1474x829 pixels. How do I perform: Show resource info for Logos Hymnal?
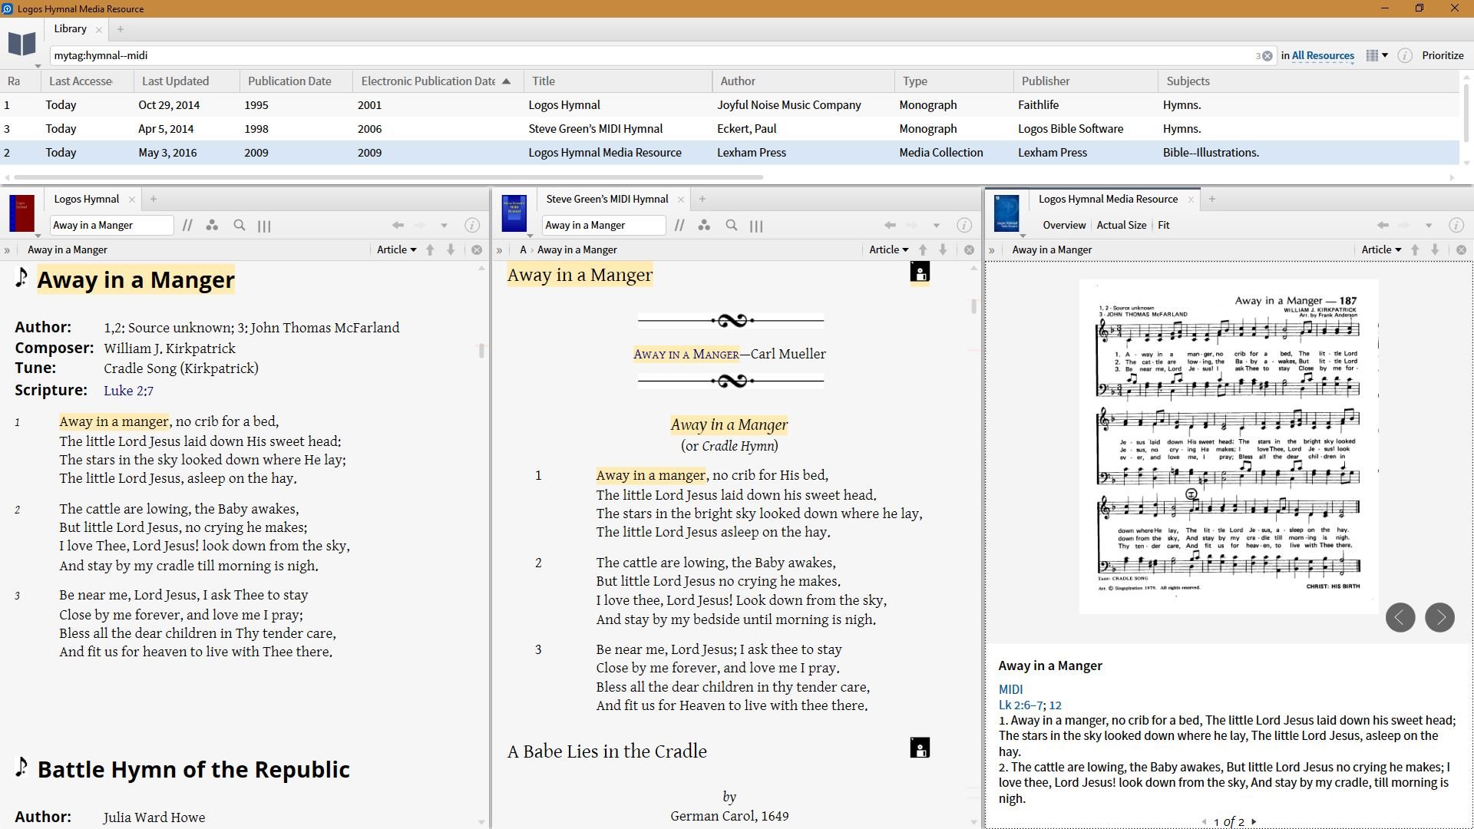click(x=472, y=226)
